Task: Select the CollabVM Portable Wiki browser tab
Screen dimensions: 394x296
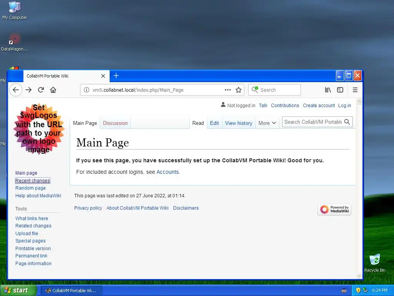Action: point(66,76)
